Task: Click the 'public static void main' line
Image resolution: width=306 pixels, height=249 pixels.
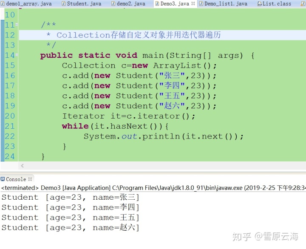Action: click(x=147, y=55)
